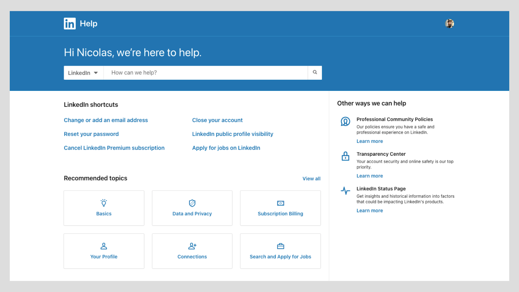Click the Subscription Billing money icon
This screenshot has height=292, width=519.
(x=281, y=203)
